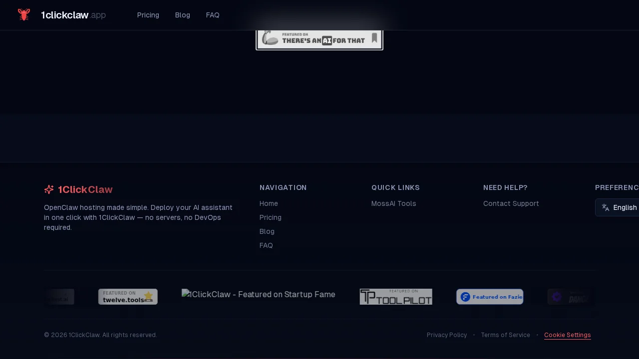Image resolution: width=639 pixels, height=359 pixels.
Task: Select Pricing in the top navigation
Action: (x=148, y=15)
